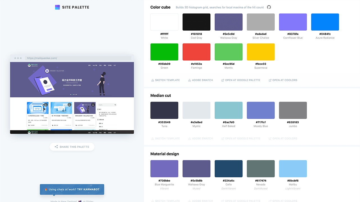This screenshot has width=360, height=202.
Task: Click the Adobe Swatch icon under Color cube
Action: pyautogui.click(x=190, y=80)
